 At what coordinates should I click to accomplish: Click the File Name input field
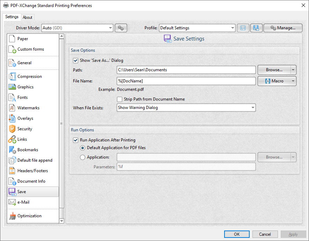click(186, 81)
